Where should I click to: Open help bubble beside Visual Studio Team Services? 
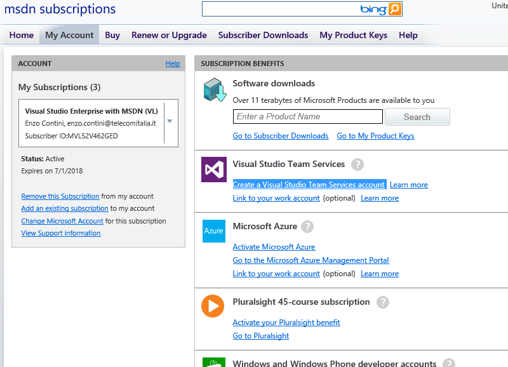click(x=358, y=164)
